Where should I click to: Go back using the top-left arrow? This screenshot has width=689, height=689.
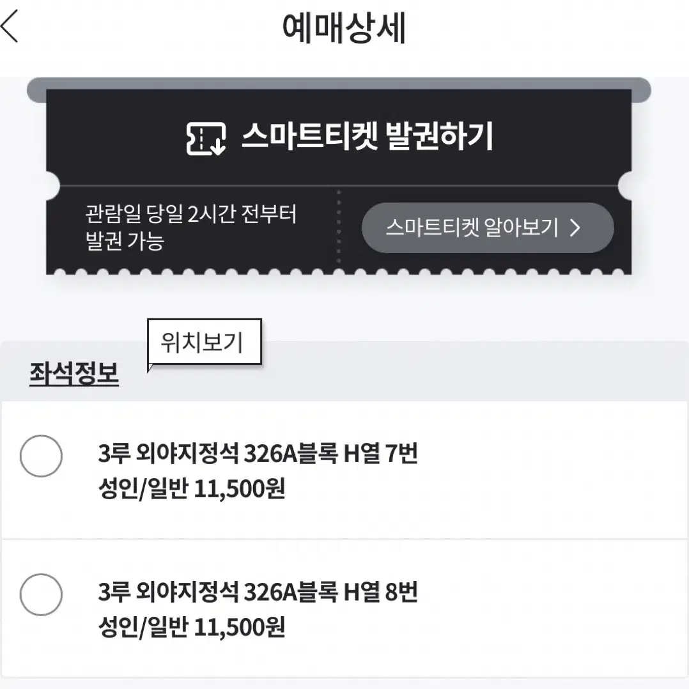tap(10, 26)
